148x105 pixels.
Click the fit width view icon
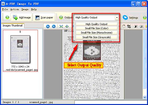(x=67, y=26)
